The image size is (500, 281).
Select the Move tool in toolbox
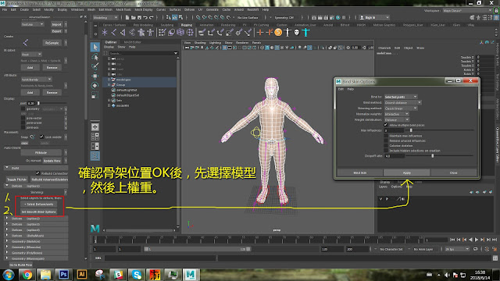(95, 76)
